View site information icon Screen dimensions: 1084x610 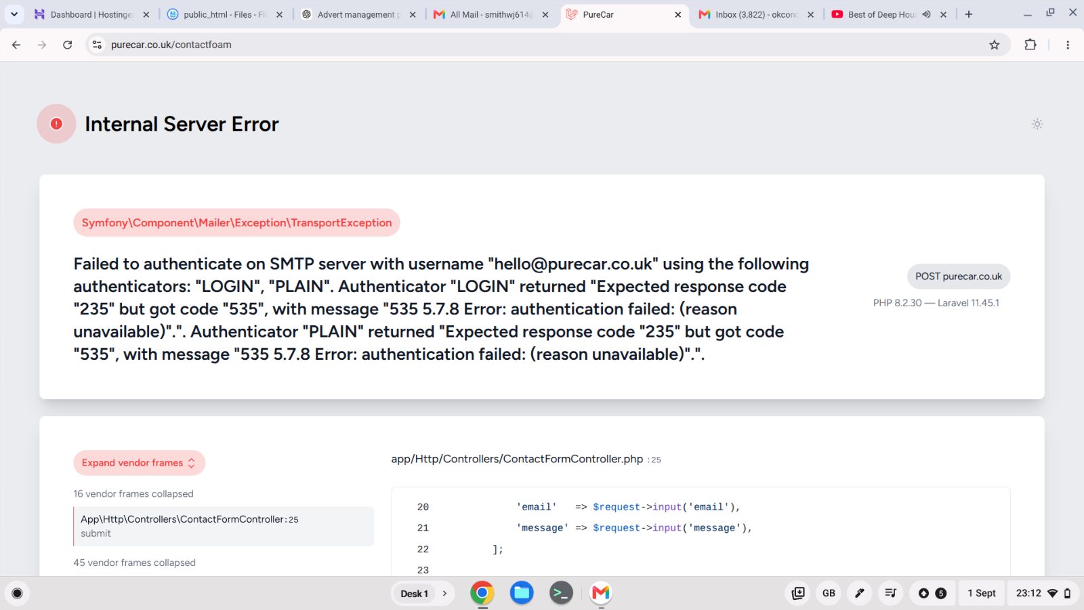click(x=97, y=45)
